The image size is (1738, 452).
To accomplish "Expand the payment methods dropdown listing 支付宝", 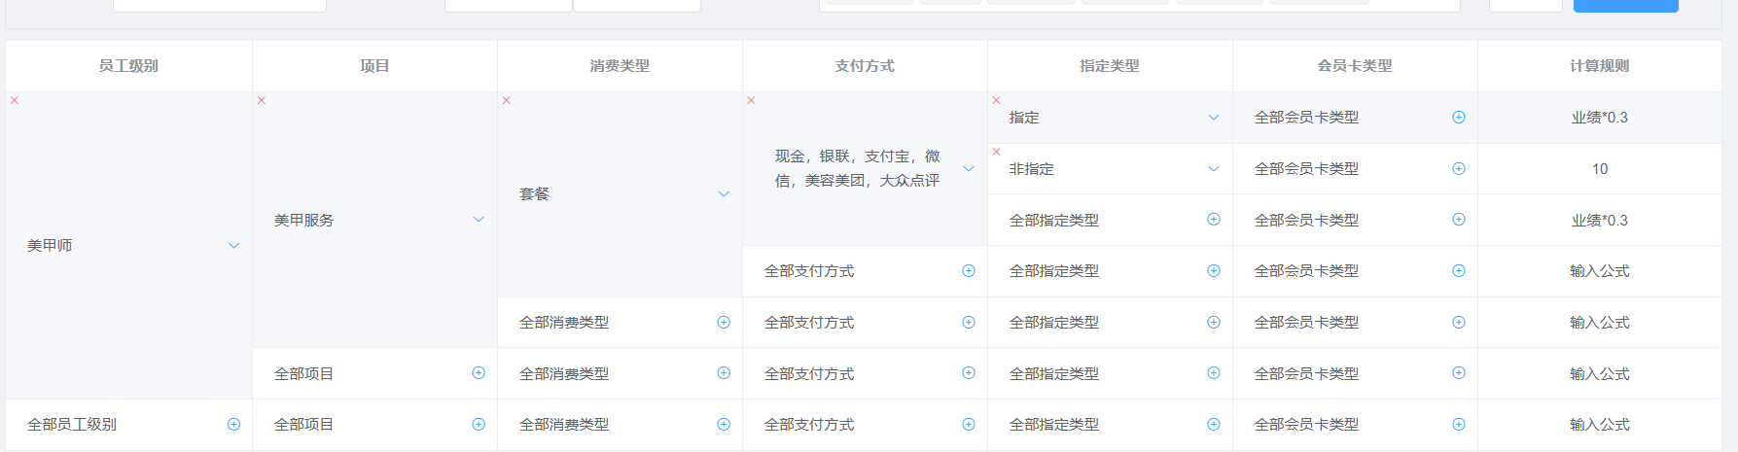I will pyautogui.click(x=969, y=169).
